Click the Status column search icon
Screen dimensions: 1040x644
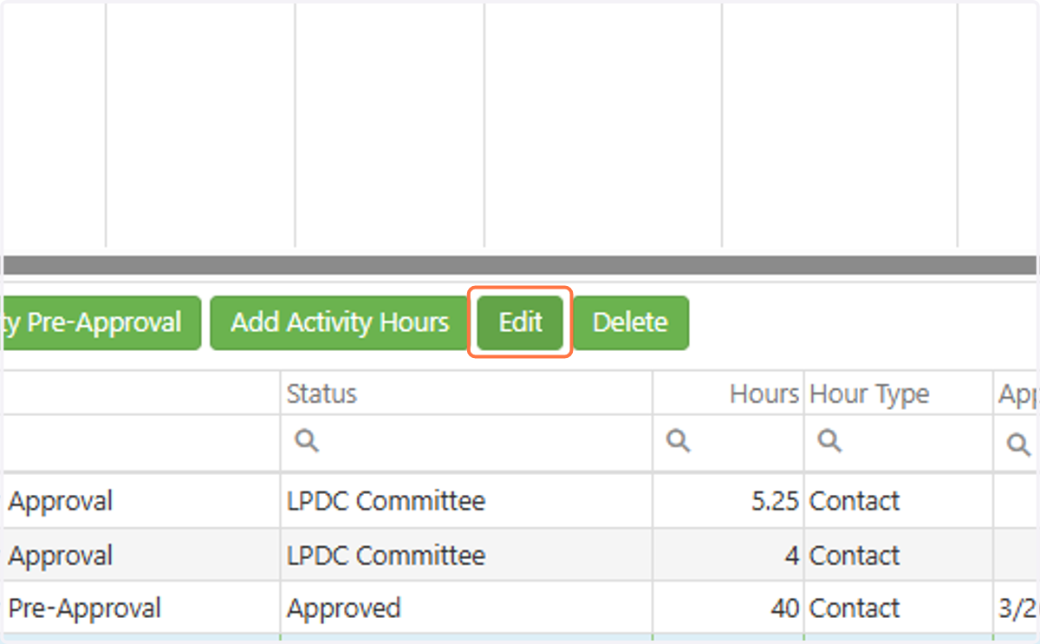pos(307,442)
